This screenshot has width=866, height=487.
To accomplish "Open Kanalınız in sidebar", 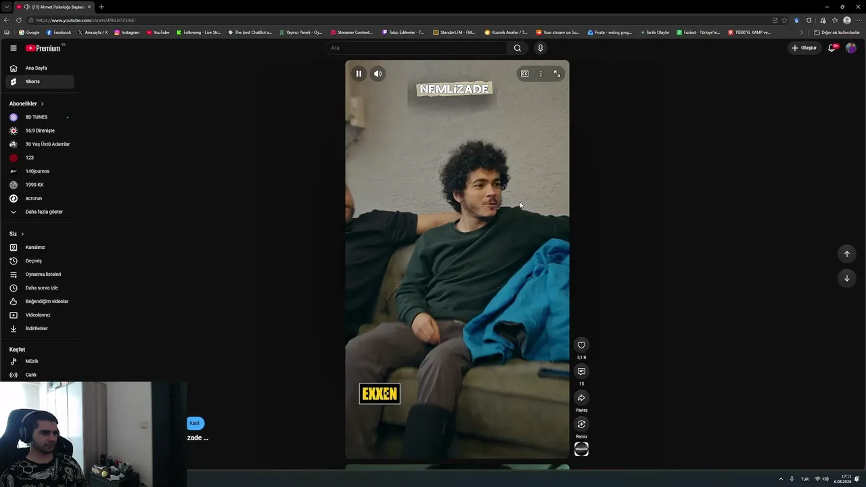I will click(x=40, y=248).
